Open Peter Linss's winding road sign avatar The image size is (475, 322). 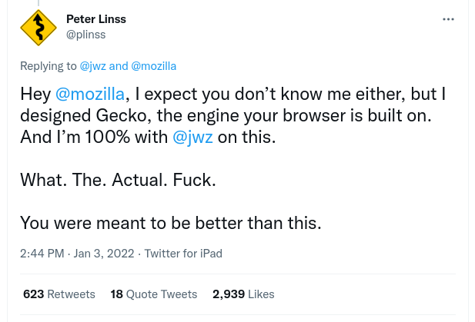click(38, 28)
